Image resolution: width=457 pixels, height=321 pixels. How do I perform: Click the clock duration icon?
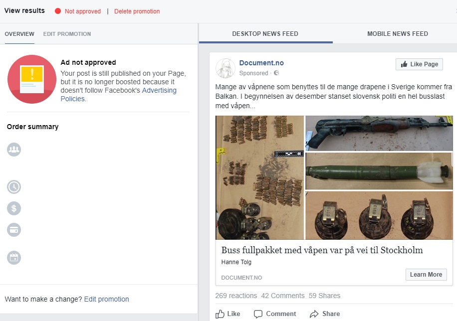[x=14, y=187]
